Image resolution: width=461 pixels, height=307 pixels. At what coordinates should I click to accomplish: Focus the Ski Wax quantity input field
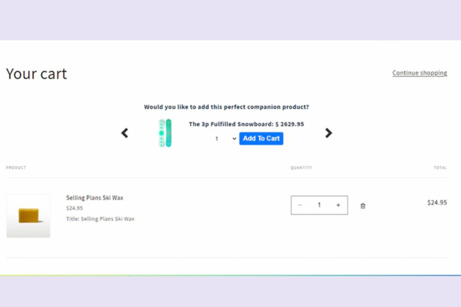[x=319, y=205]
